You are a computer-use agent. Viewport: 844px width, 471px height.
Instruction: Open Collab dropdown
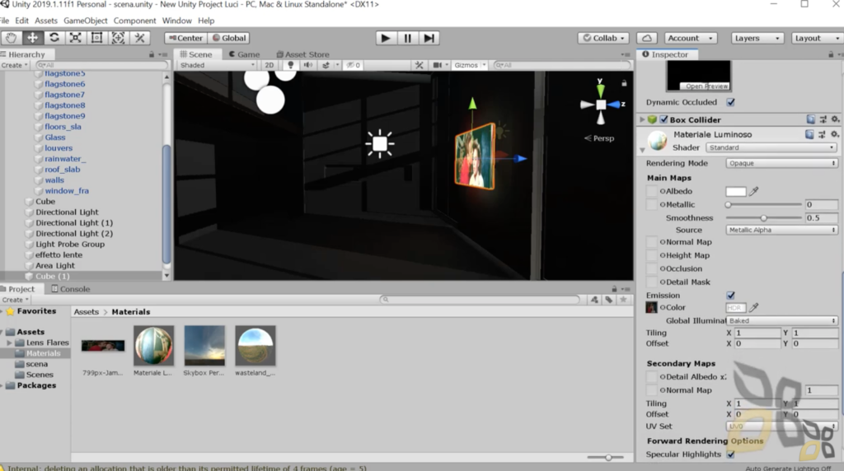tap(603, 38)
